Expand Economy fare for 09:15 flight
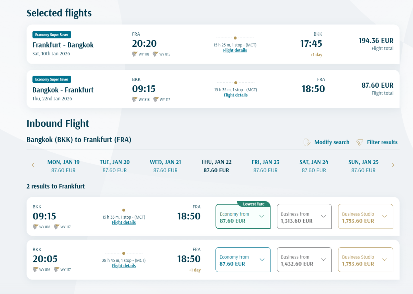The height and width of the screenshot is (294, 413). pos(262,217)
